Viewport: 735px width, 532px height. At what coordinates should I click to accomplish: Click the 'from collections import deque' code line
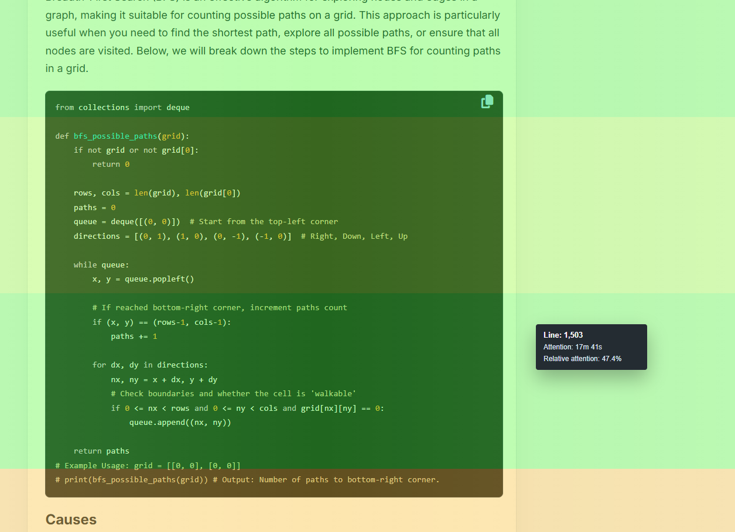click(122, 107)
